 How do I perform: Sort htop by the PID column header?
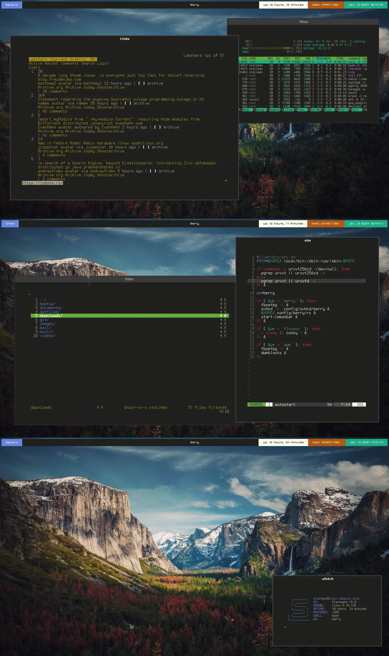pos(245,58)
